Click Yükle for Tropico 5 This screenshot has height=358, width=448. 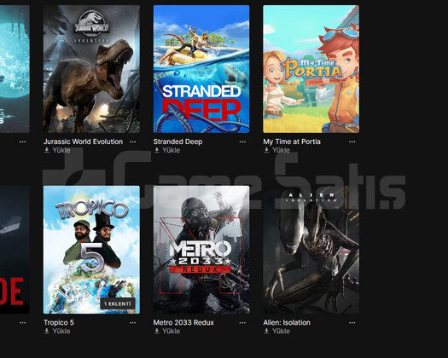click(61, 332)
